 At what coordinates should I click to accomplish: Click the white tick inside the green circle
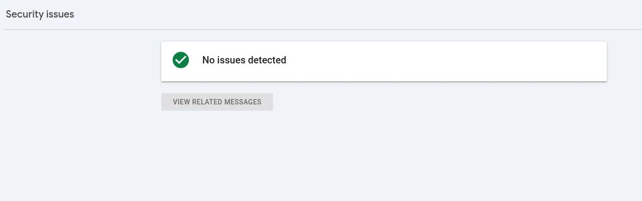180,60
